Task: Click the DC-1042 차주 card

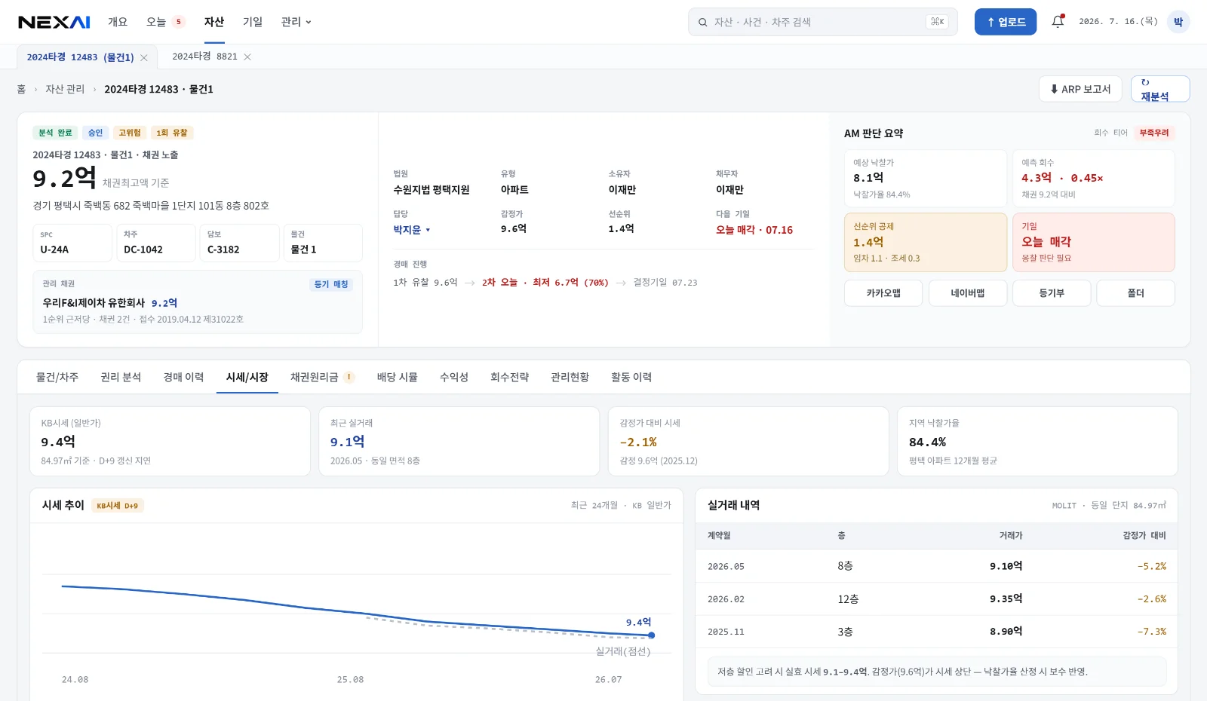Action: point(156,243)
